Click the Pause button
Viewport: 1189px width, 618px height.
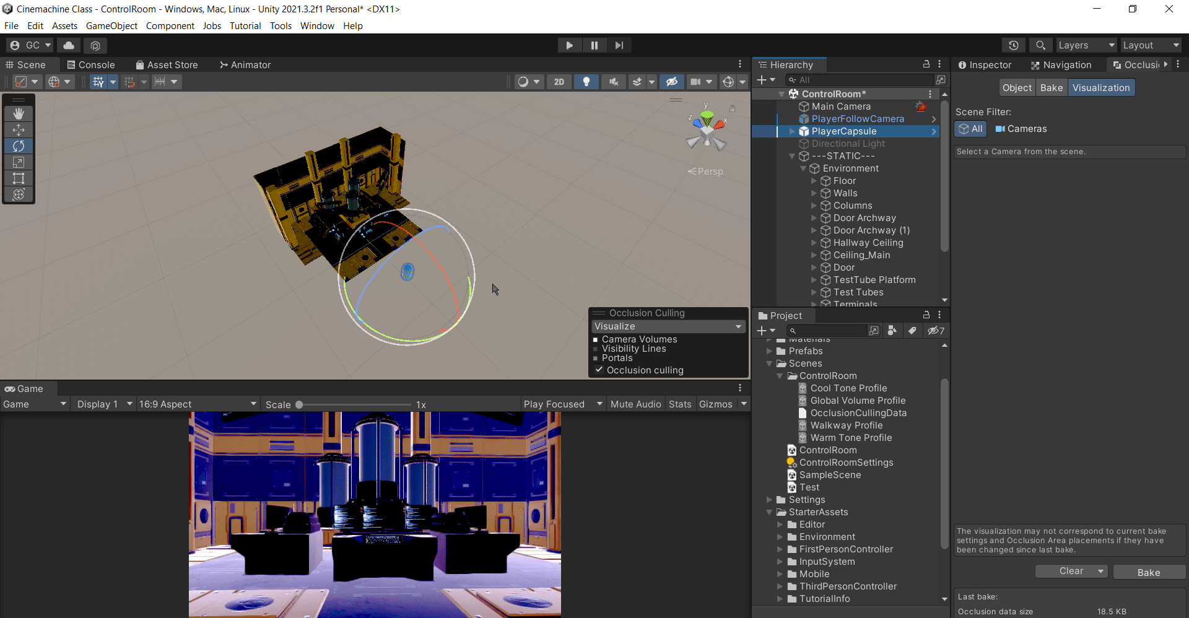594,45
